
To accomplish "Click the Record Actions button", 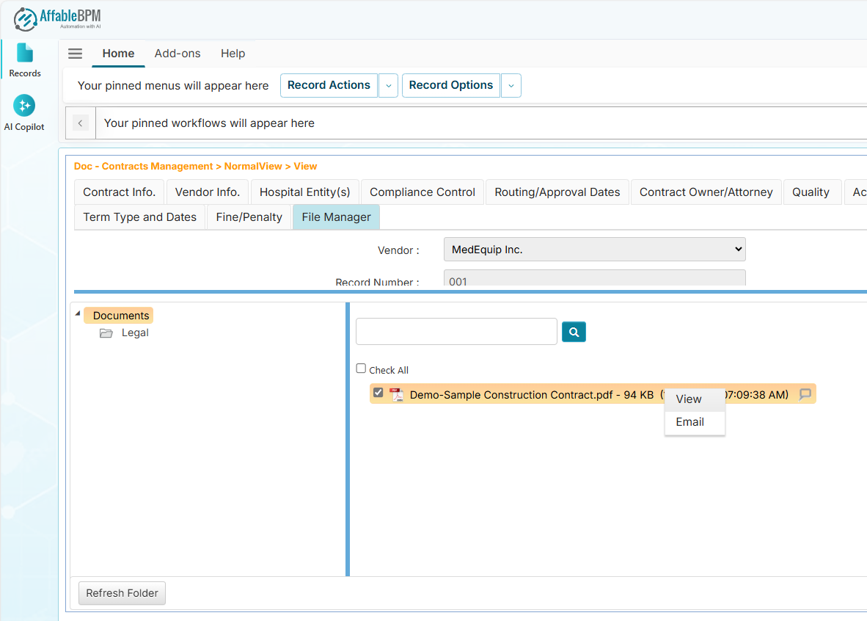I will click(329, 85).
